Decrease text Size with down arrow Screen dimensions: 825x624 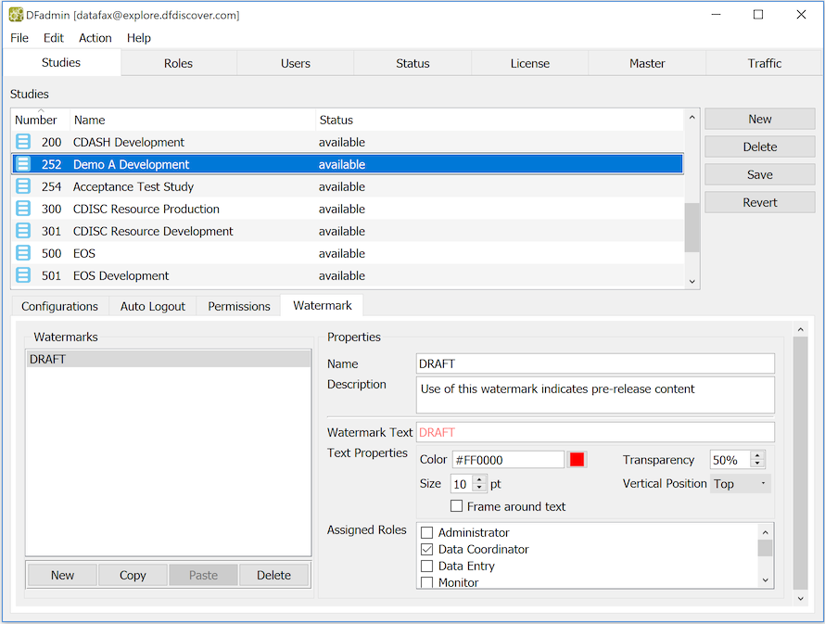[x=479, y=487]
